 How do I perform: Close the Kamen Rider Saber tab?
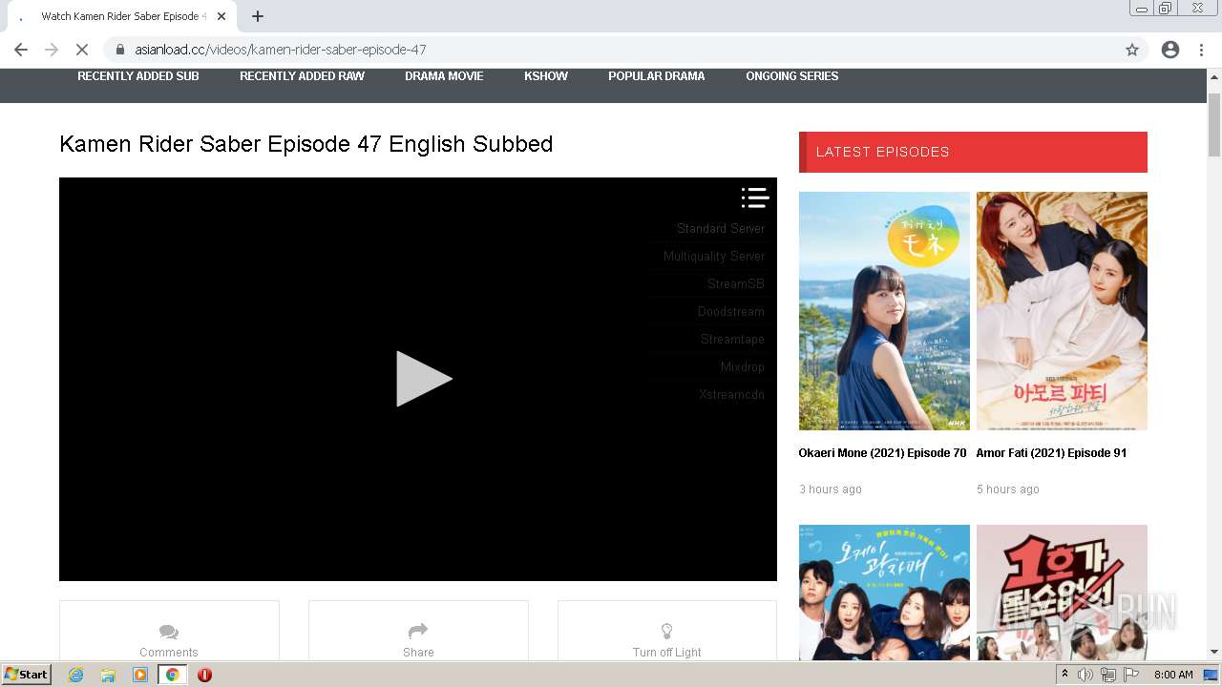(221, 16)
